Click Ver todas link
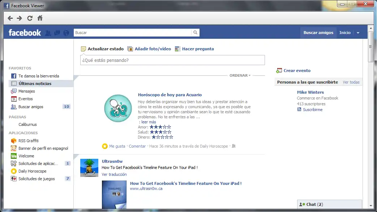Image resolution: width=377 pixels, height=212 pixels. click(x=351, y=82)
